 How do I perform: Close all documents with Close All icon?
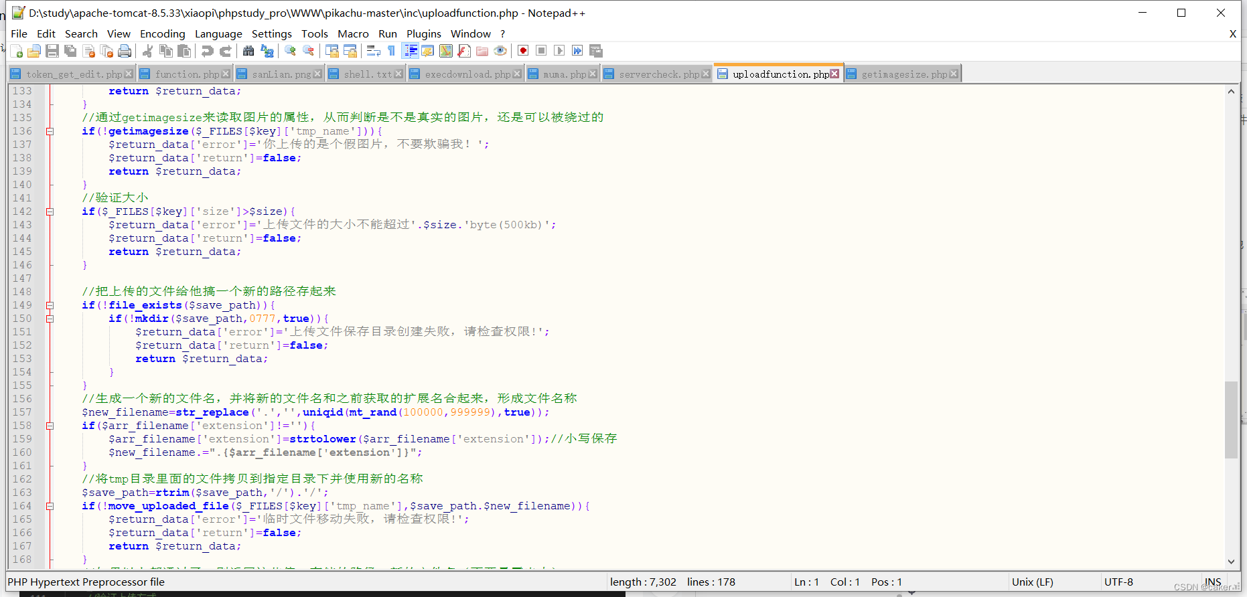tap(106, 51)
